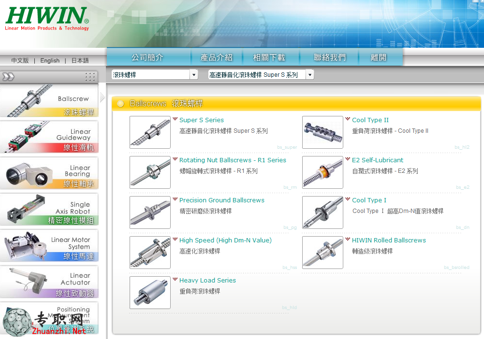This screenshot has height=339, width=484.
Task: Click the Cool Type II thumbnail
Action: (x=323, y=132)
